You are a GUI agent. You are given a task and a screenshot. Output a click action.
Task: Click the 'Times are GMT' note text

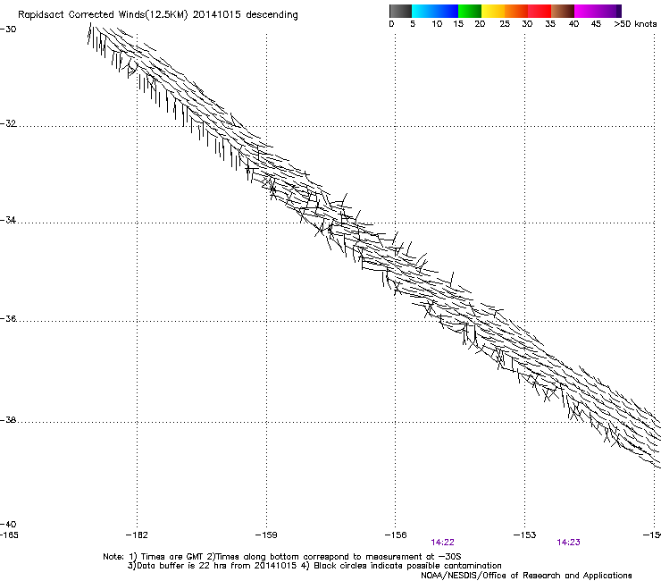pos(172,557)
